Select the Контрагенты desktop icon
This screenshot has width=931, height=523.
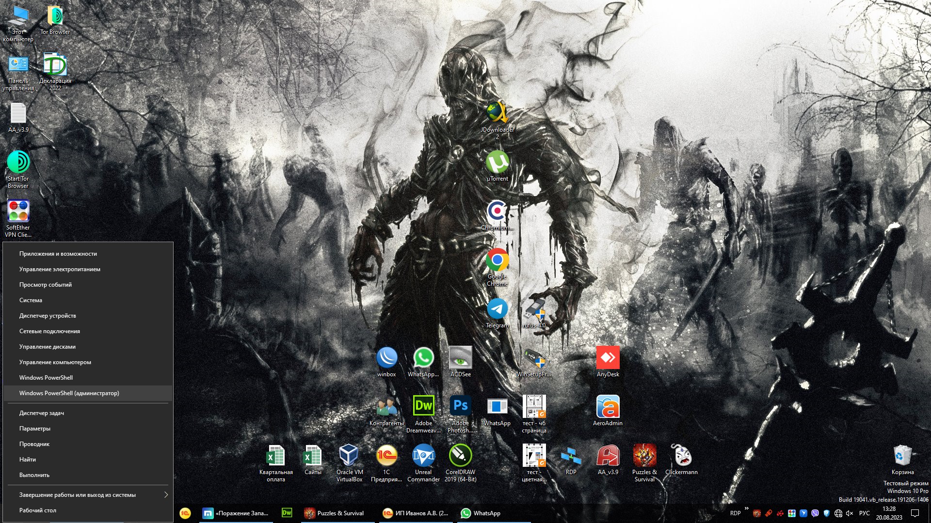386,411
